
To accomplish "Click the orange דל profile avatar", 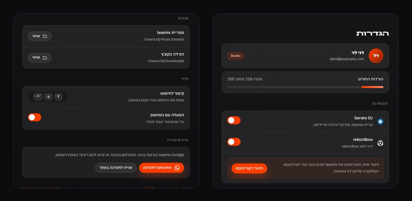I will pos(376,56).
